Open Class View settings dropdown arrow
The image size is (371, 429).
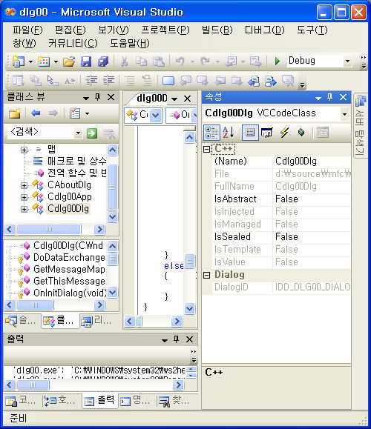click(87, 113)
